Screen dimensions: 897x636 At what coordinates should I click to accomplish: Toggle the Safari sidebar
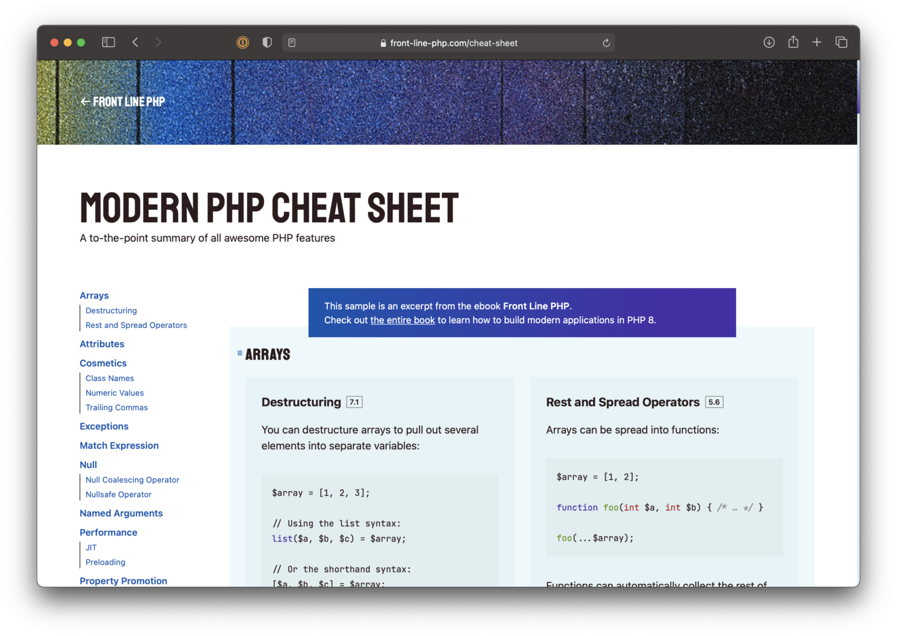click(108, 42)
